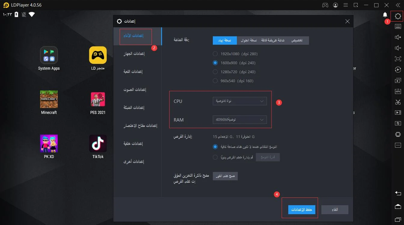Select the manual disk size management radio option
This screenshot has height=225, width=404.
[x=215, y=157]
